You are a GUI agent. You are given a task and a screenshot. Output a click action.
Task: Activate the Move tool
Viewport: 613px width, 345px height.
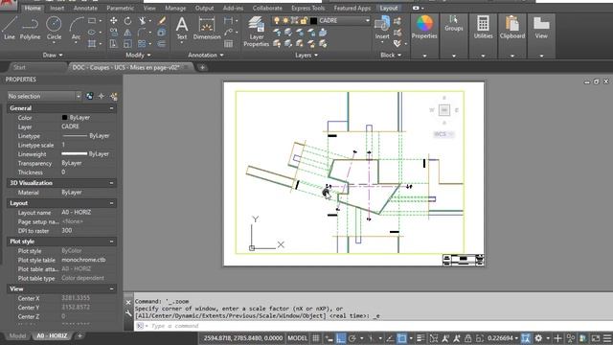tap(113, 21)
